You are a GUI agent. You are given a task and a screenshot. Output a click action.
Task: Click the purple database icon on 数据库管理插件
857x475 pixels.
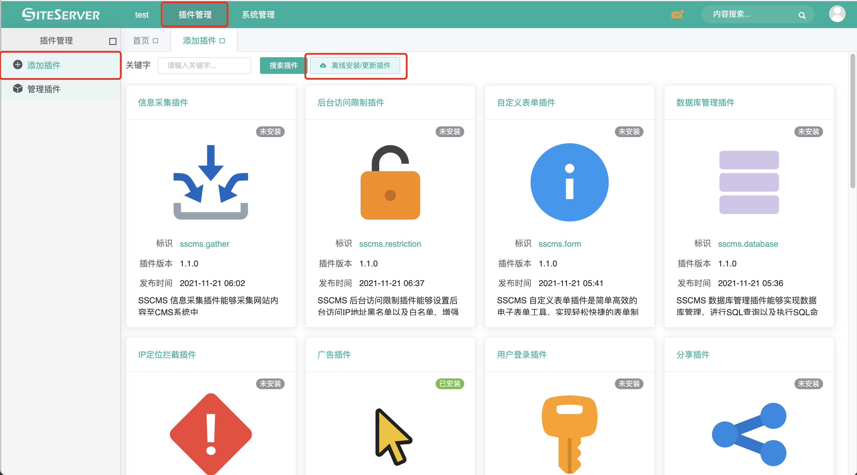pyautogui.click(x=749, y=183)
